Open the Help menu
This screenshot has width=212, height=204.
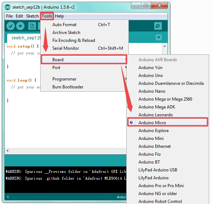(59, 16)
